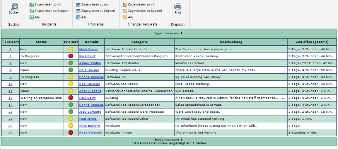Open contact Robert Monde
Viewport: 338px width, 149px height.
[x=90, y=133]
